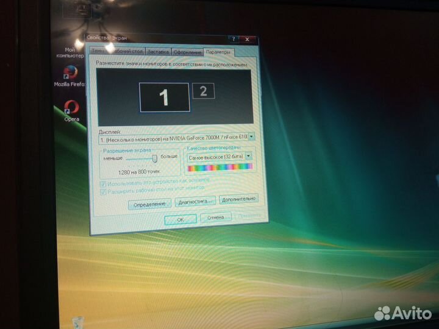Select the Recycle Bin icon on desktop

[78, 322]
